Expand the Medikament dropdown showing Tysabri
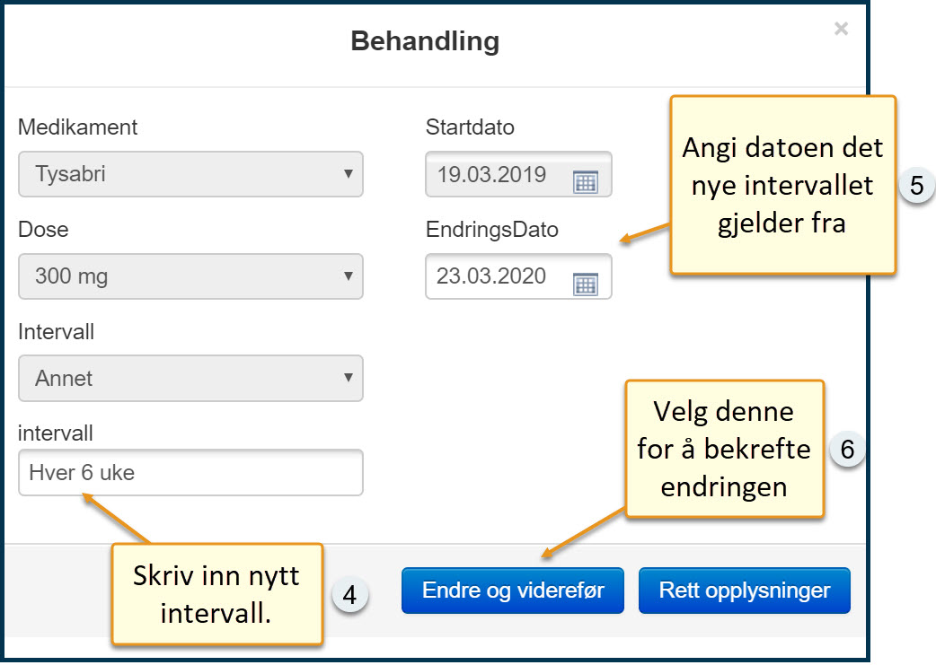 pyautogui.click(x=190, y=174)
